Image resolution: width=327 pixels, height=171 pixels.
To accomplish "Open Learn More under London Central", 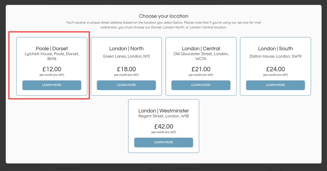I will coord(201,85).
